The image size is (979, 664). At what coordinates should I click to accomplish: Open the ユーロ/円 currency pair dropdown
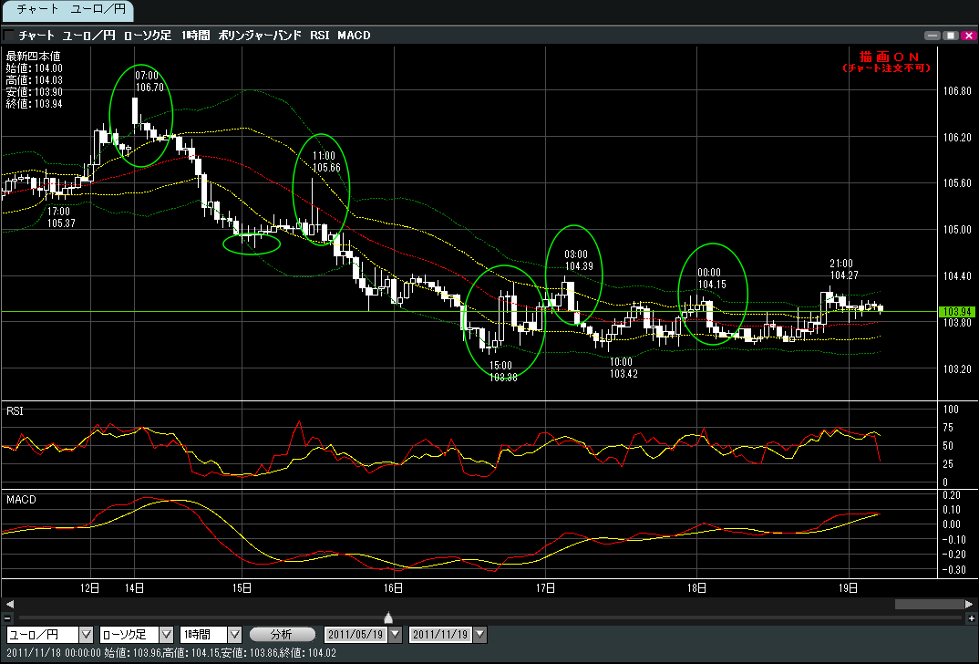87,634
